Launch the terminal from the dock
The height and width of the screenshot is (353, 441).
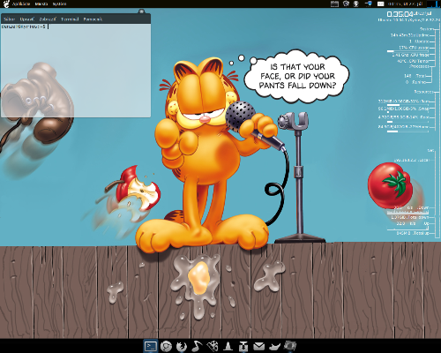click(x=151, y=346)
